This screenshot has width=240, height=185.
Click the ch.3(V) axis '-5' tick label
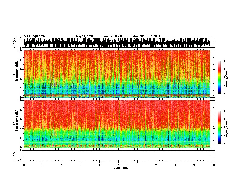(x=20, y=160)
